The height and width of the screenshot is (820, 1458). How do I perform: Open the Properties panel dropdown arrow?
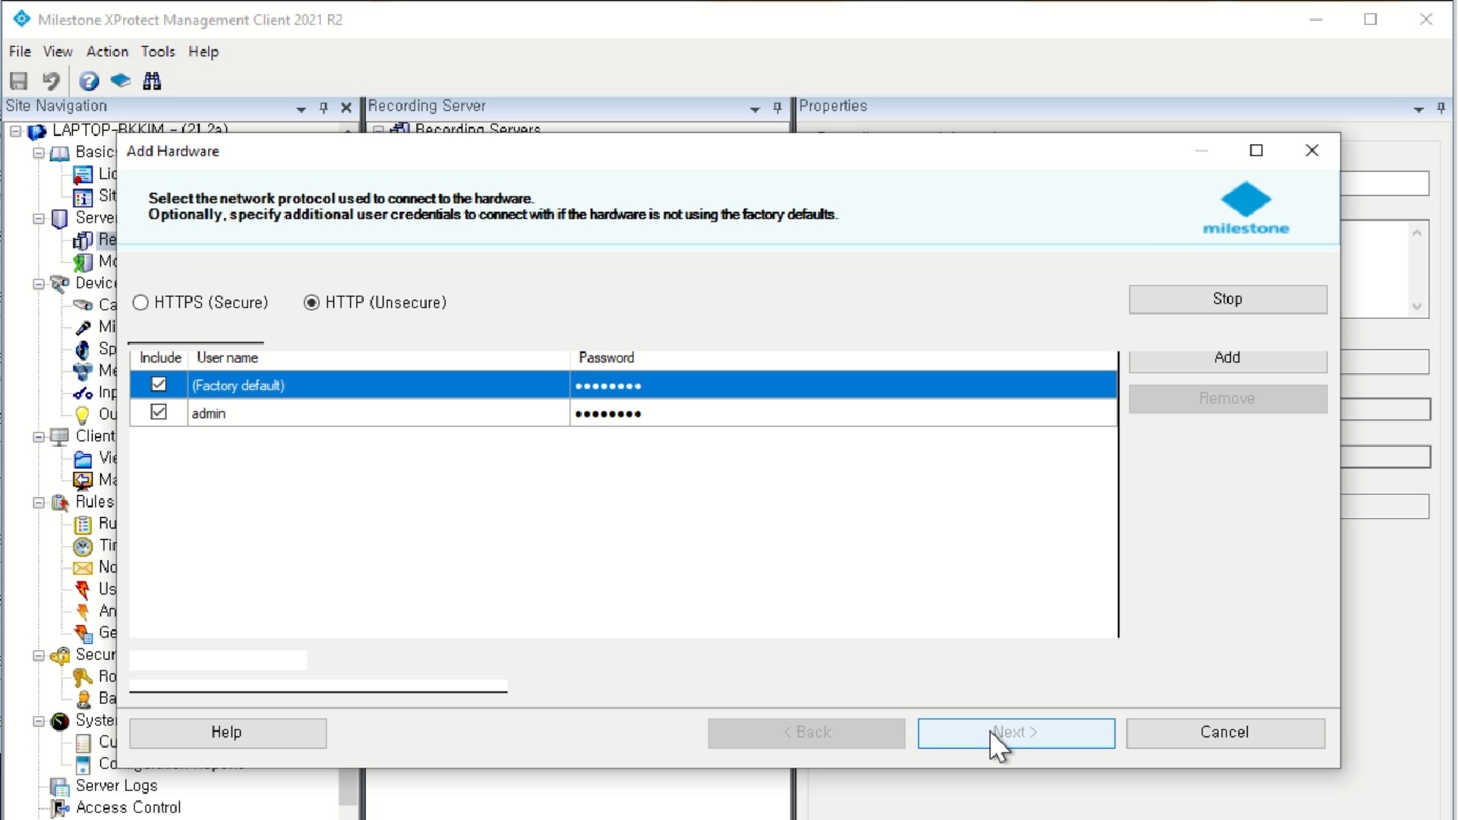(1419, 109)
